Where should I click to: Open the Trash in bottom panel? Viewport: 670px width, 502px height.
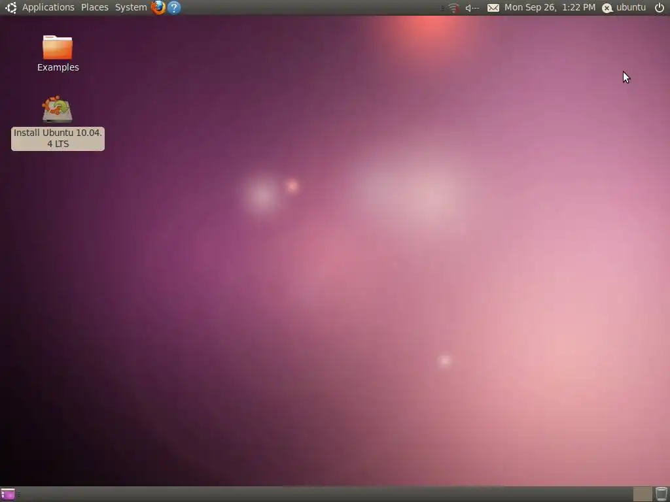click(x=661, y=494)
